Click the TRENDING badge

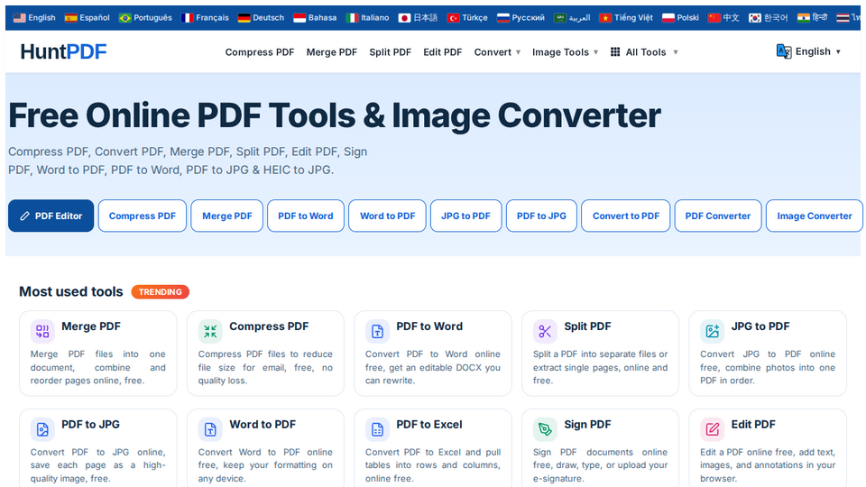coord(161,291)
